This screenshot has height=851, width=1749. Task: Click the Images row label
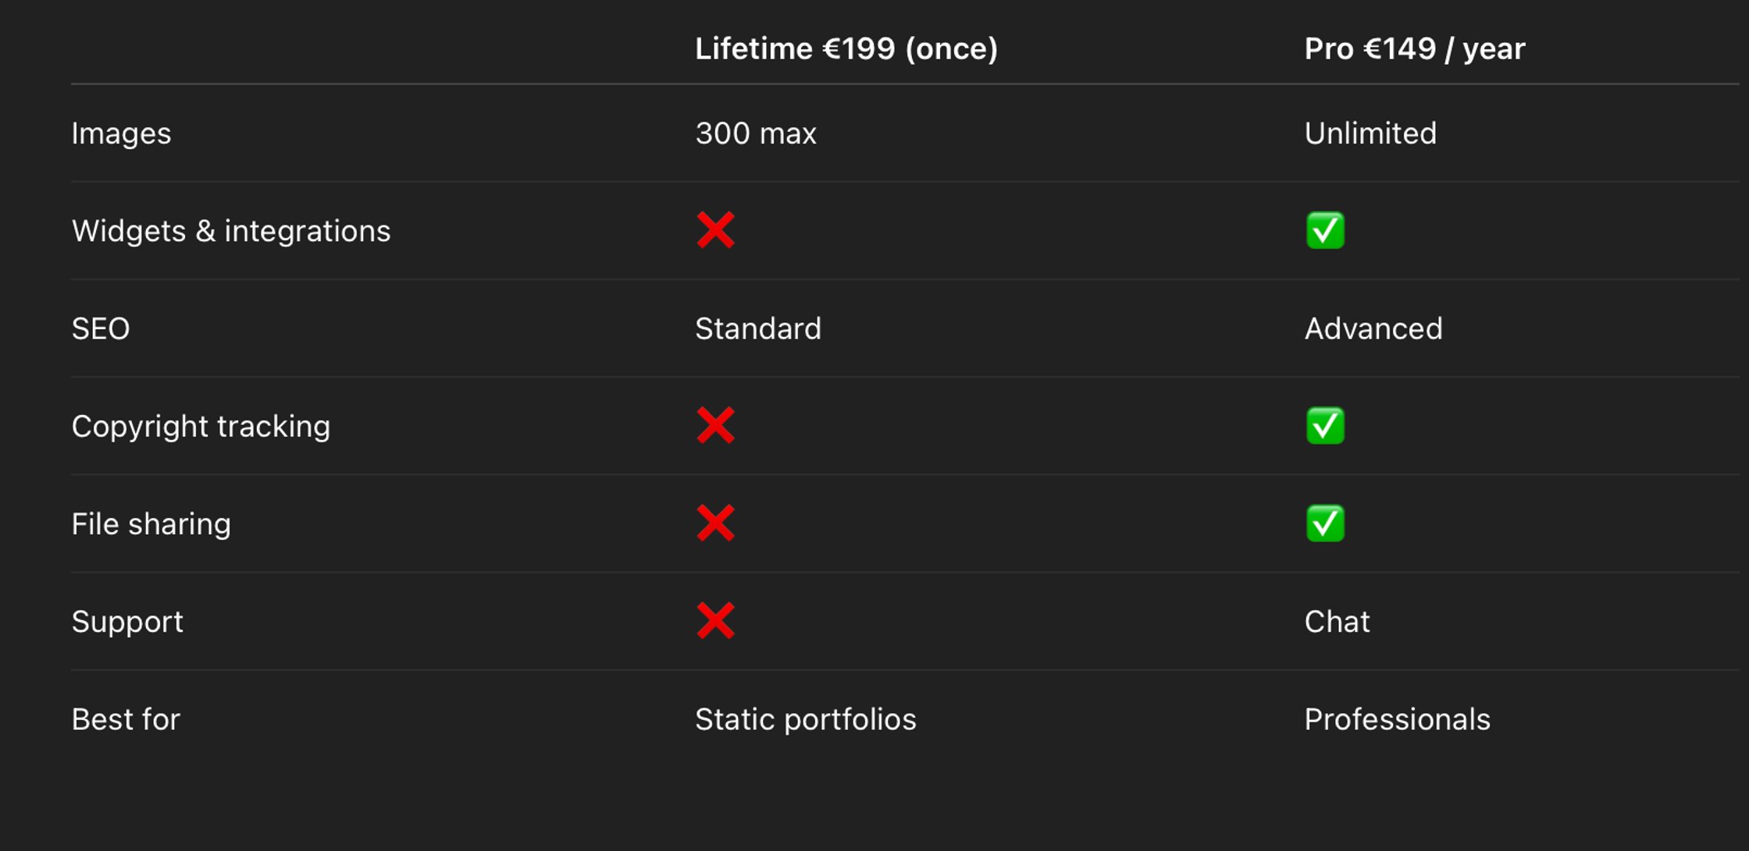tap(121, 133)
